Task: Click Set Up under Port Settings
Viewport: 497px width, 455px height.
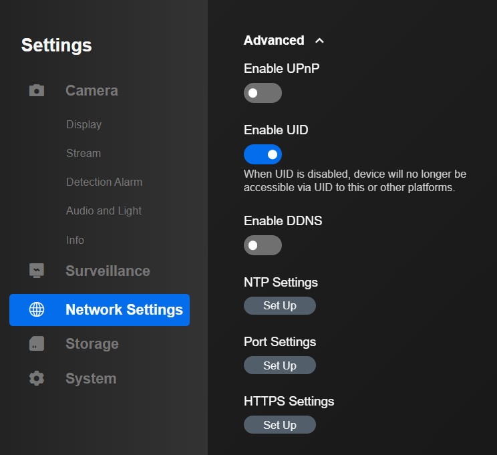Action: tap(280, 365)
